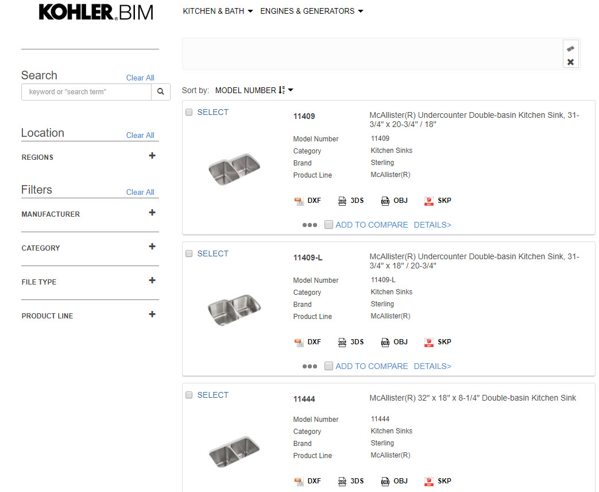Open more options dots for model 11409
Image resolution: width=599 pixels, height=492 pixels.
point(310,225)
